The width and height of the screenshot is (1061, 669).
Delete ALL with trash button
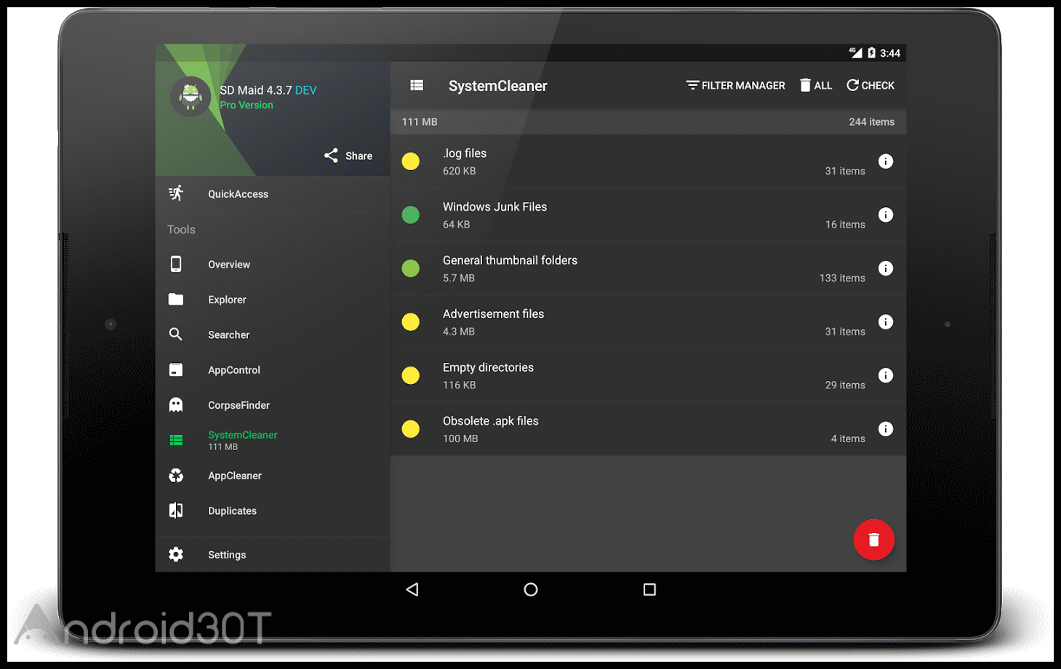(816, 85)
